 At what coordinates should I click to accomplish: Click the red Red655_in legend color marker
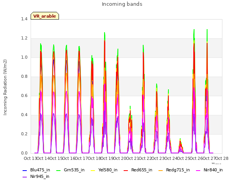point(126,170)
